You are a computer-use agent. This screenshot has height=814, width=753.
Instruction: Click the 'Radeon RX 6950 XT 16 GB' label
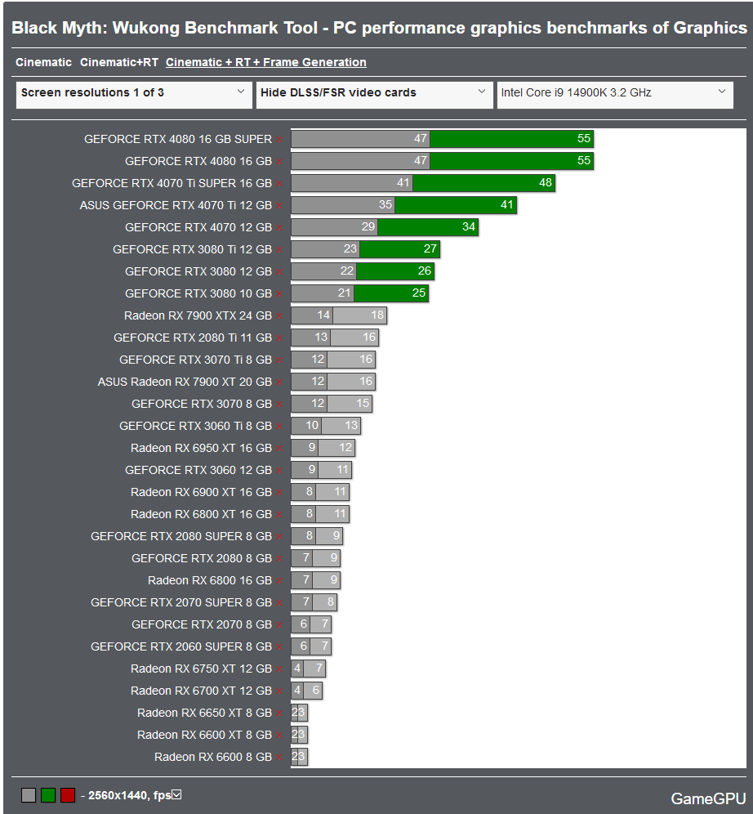click(x=201, y=448)
